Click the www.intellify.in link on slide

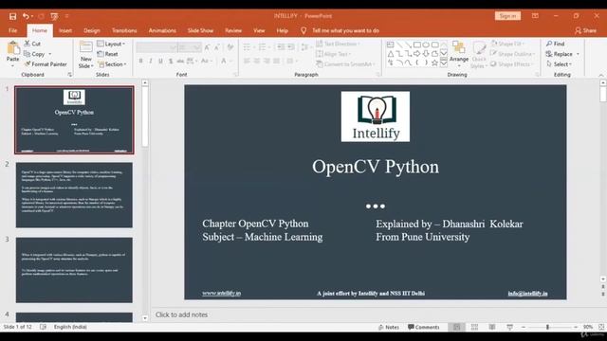pyautogui.click(x=221, y=293)
